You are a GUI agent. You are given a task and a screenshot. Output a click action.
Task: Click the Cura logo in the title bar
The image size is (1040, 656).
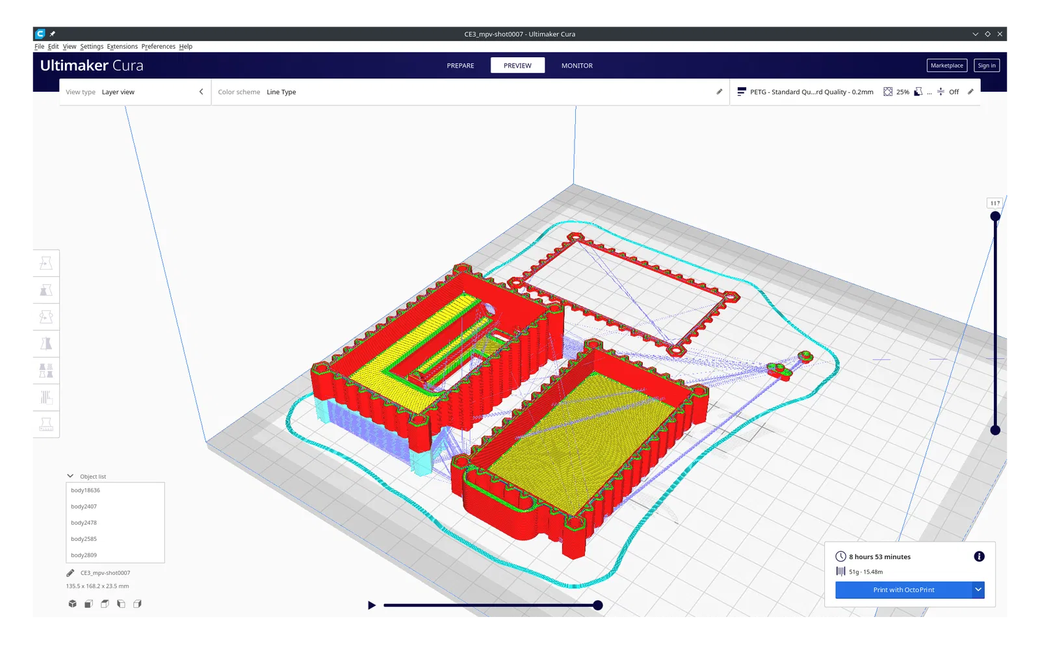point(40,34)
